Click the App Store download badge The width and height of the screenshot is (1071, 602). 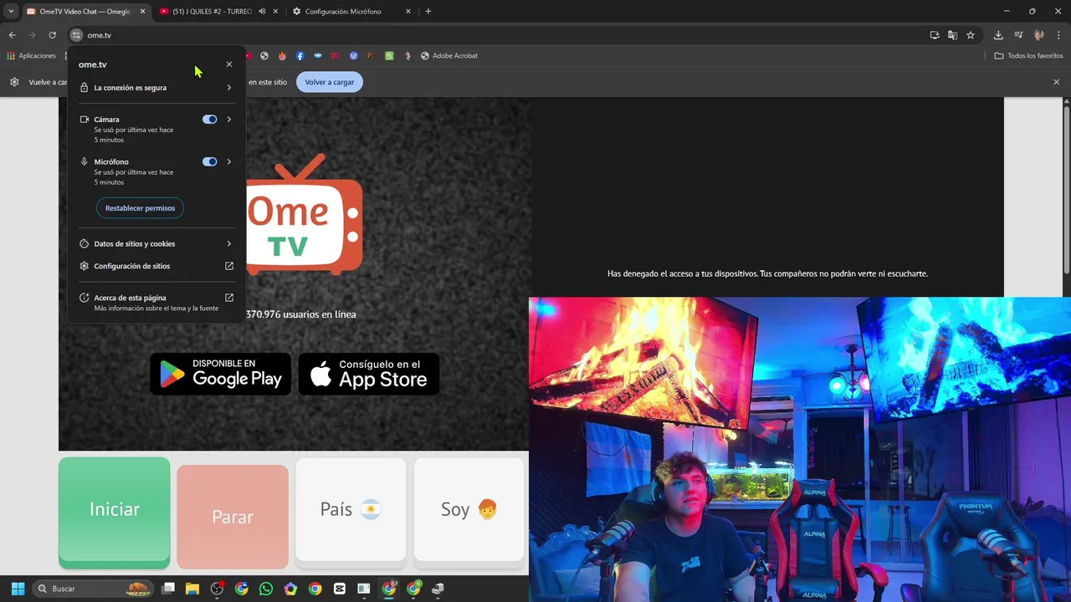tap(369, 374)
